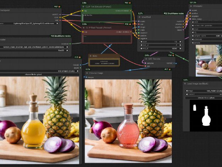The image size is (222, 167).
Task: Open sampler_name selector in KSampler
Action: click(x=207, y=36)
